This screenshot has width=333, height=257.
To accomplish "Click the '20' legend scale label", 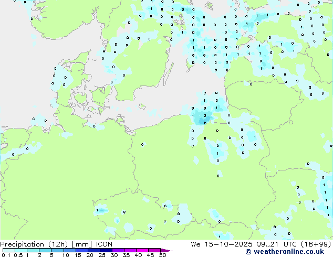I will tap(90, 255).
